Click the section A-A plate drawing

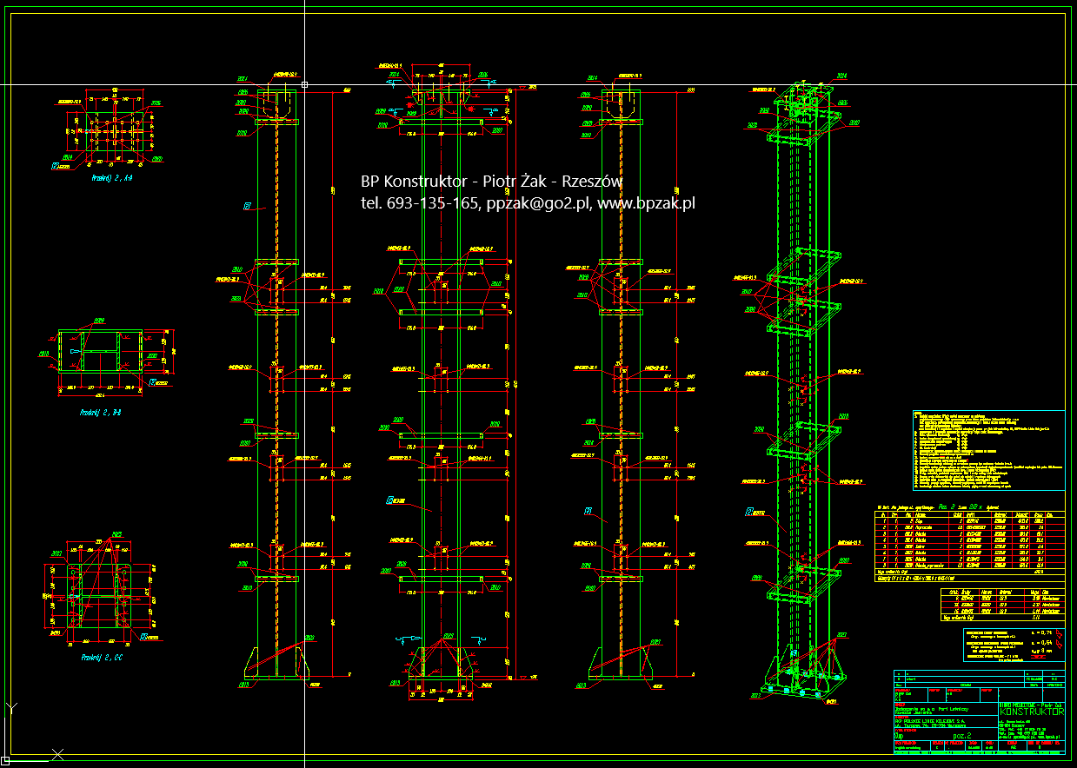[x=112, y=127]
